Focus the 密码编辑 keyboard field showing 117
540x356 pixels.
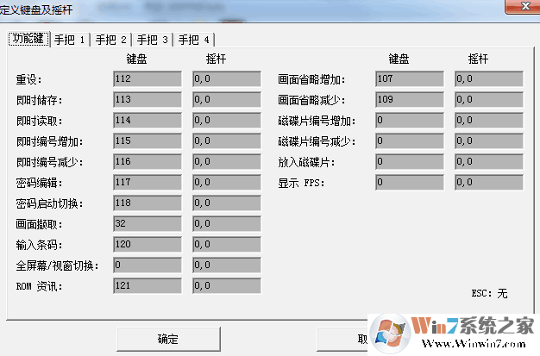[147, 183]
